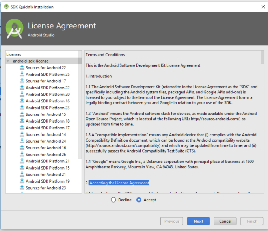Select 'Sources for Android 21' row text
Image resolution: width=268 pixels, height=231 pixels.
tap(46, 174)
